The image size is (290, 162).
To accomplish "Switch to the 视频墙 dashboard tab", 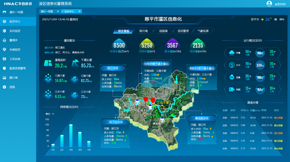I will 163,31.
